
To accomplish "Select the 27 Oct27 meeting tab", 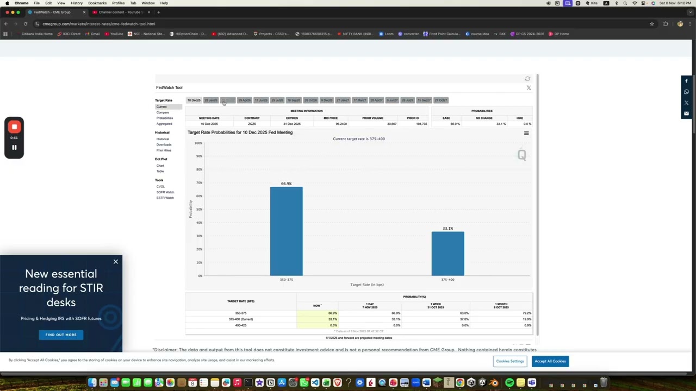I will pyautogui.click(x=441, y=100).
